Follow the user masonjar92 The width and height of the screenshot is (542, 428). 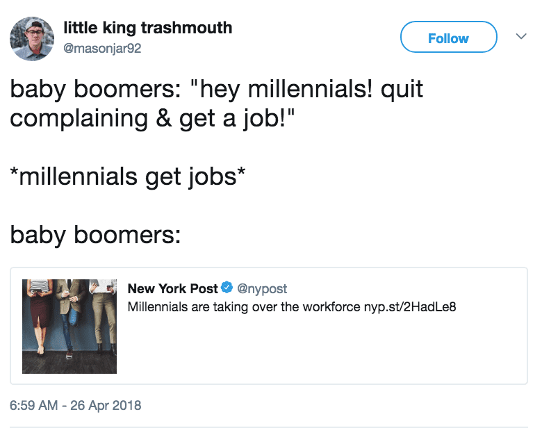pos(449,37)
